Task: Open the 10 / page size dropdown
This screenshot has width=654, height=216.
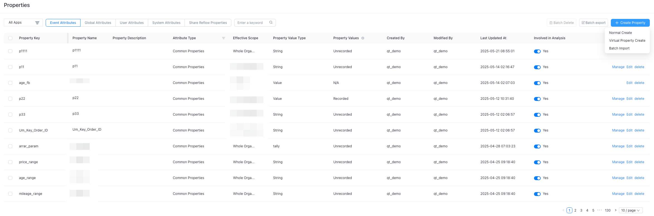Action: [x=631, y=210]
